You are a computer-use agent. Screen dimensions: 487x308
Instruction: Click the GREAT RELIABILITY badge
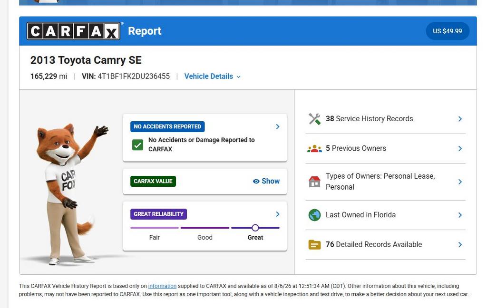[x=158, y=214]
